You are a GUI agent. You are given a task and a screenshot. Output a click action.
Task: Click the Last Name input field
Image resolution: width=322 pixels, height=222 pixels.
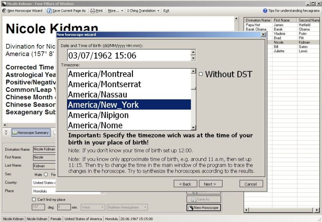coord(44,166)
